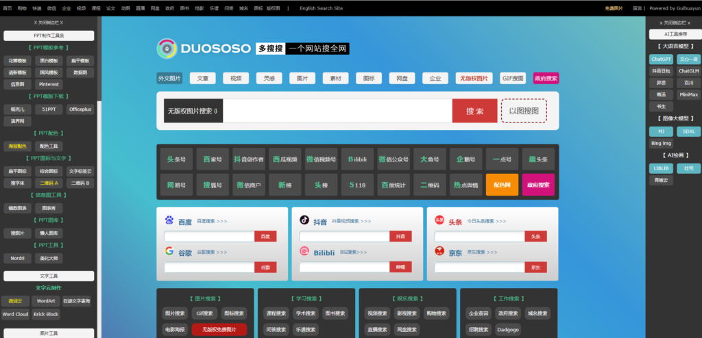The width and height of the screenshot is (702, 338).
Task: Expand the 文字工具 section header
Action: (49, 276)
